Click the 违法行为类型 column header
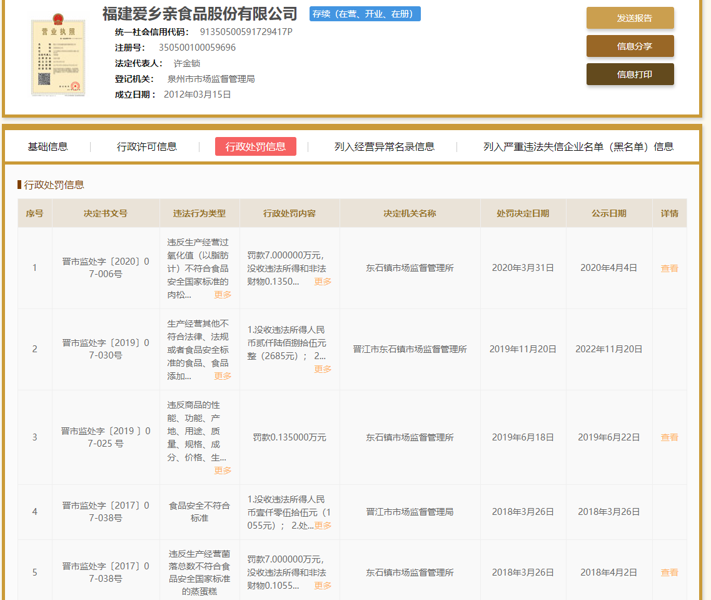 tap(199, 213)
